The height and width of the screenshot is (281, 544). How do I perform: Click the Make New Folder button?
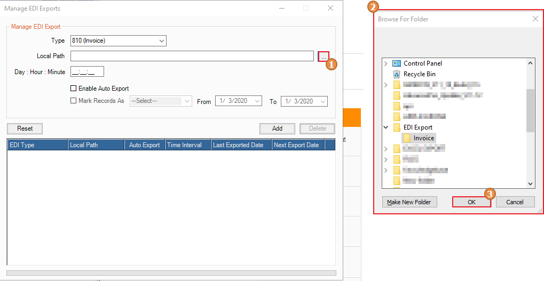tap(409, 202)
